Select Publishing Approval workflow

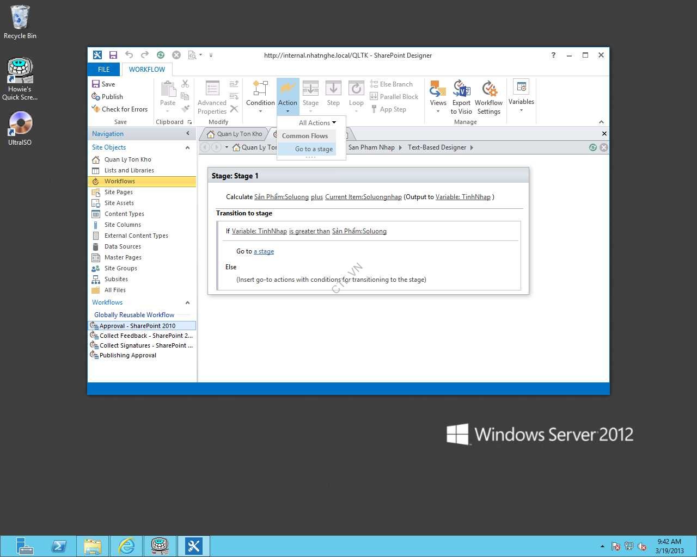click(x=128, y=355)
